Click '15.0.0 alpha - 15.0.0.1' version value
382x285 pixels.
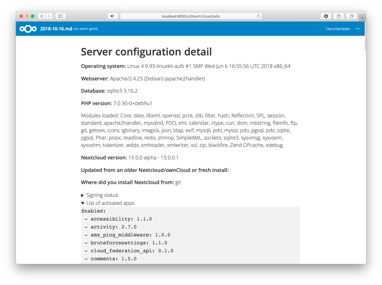[x=153, y=158]
